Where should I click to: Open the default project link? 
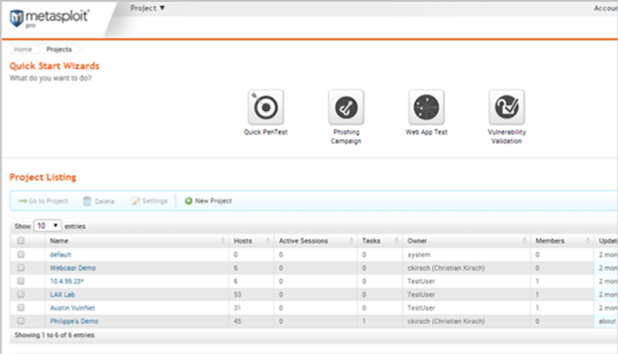[x=60, y=255]
